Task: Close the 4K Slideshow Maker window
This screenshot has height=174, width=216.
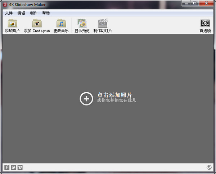Action: 206,4
